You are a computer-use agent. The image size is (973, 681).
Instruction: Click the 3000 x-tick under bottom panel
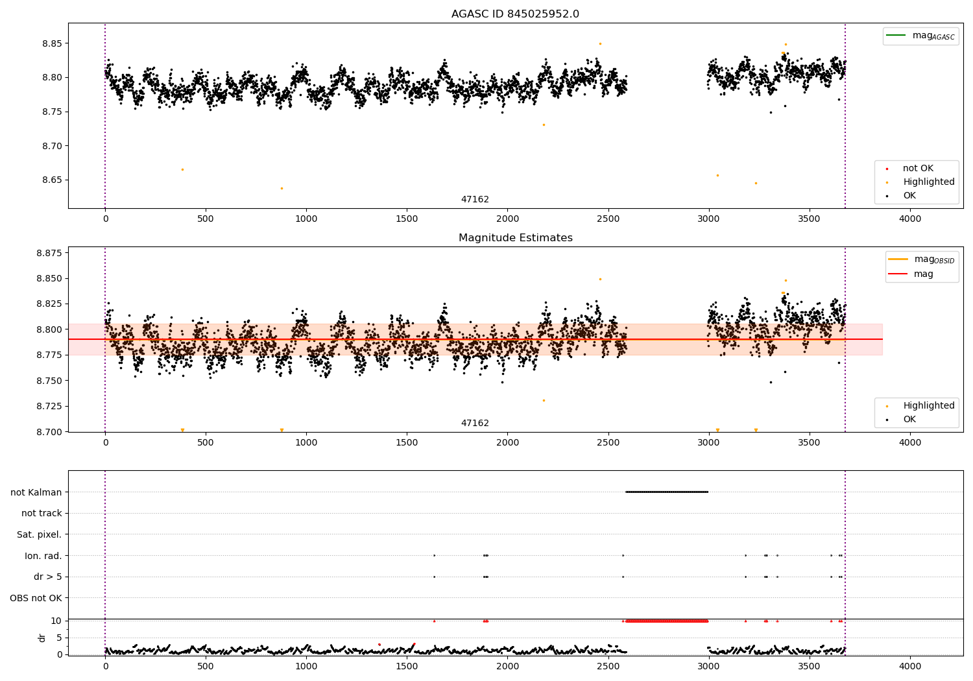708,667
